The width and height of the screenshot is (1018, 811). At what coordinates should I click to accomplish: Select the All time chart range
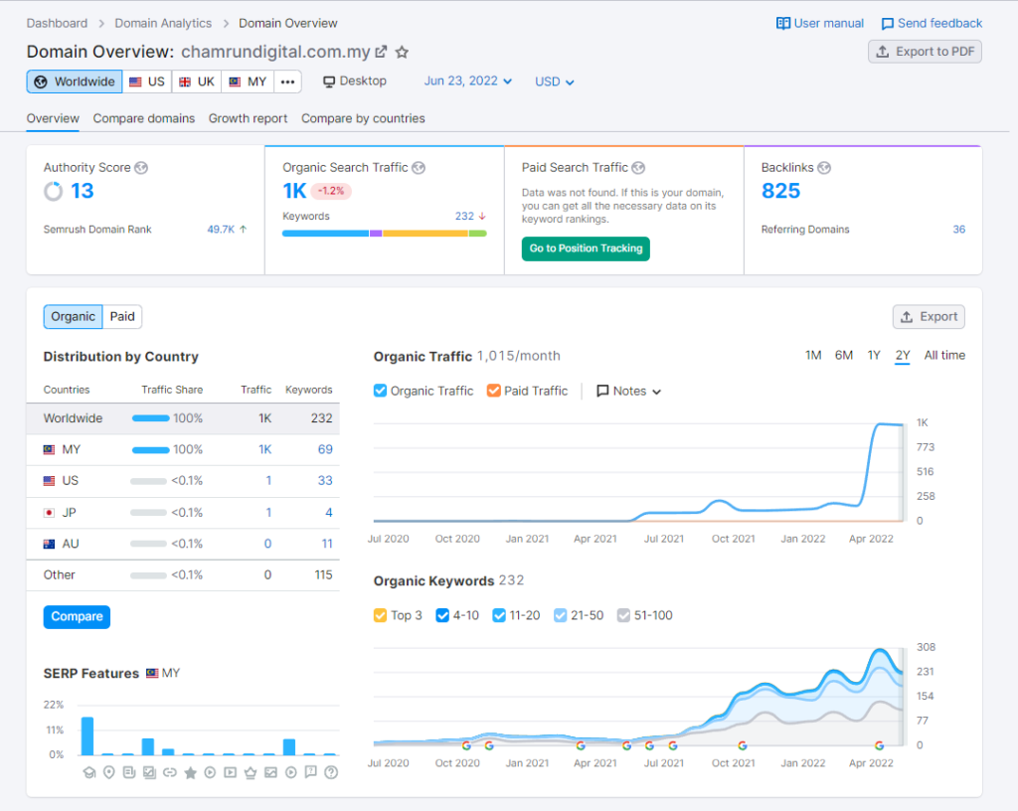(943, 355)
